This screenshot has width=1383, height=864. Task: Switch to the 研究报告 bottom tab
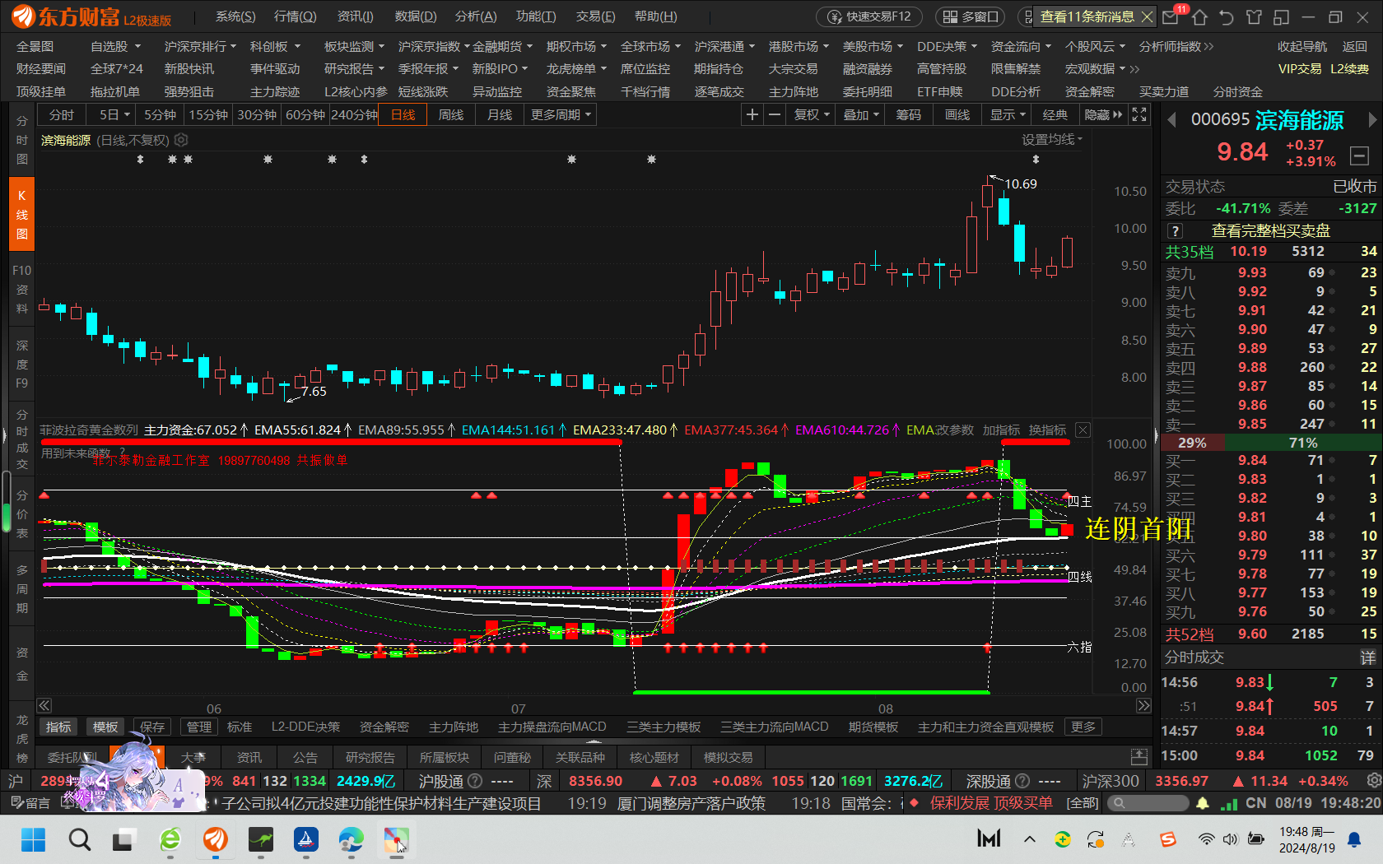370,757
